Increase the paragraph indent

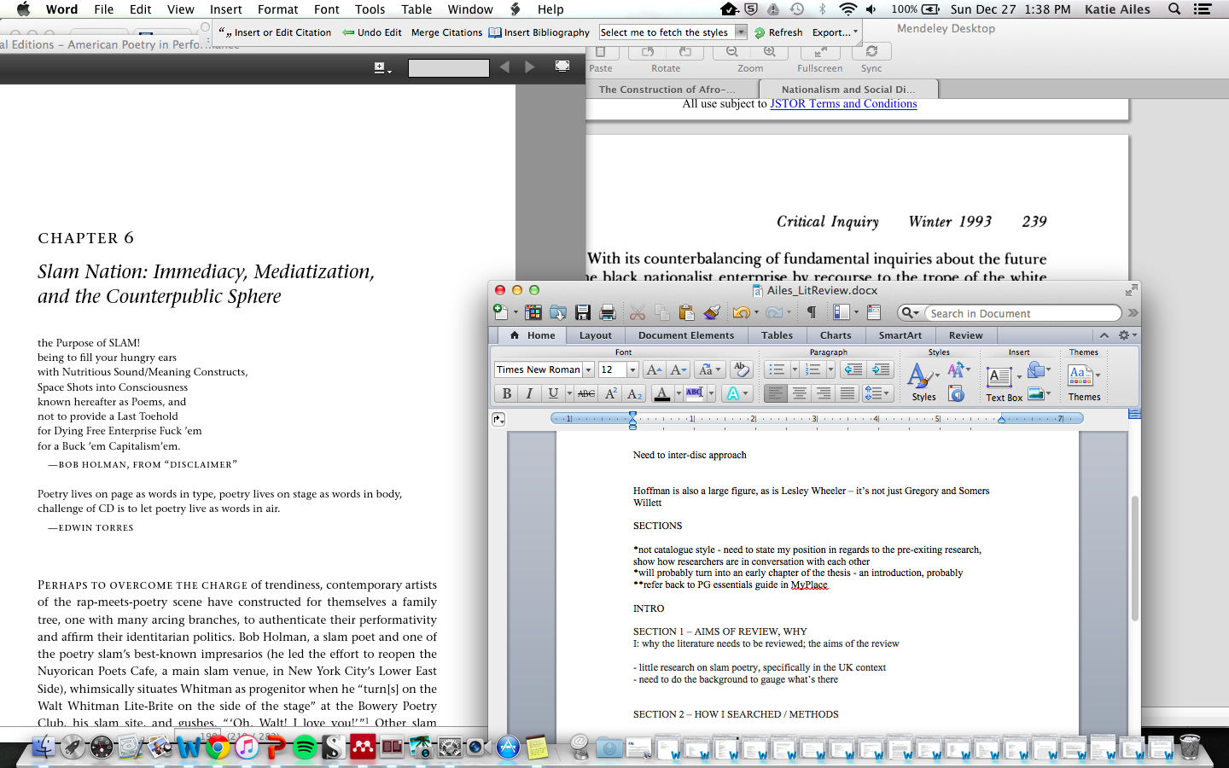[x=881, y=369]
